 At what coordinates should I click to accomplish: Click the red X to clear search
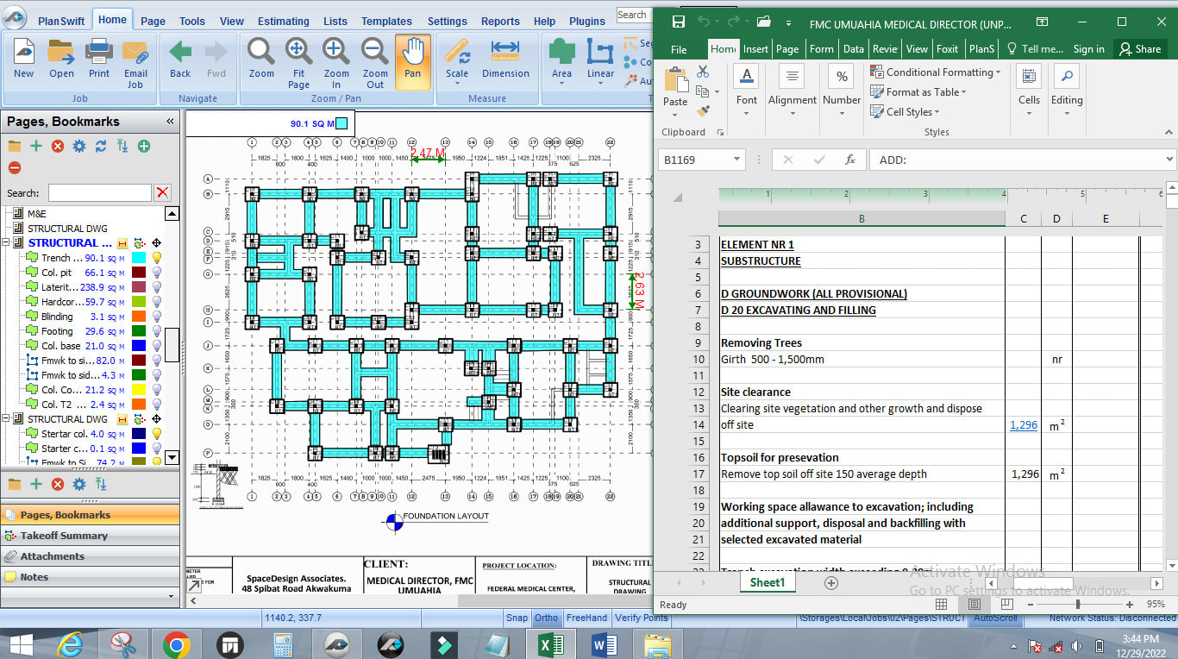tap(162, 193)
